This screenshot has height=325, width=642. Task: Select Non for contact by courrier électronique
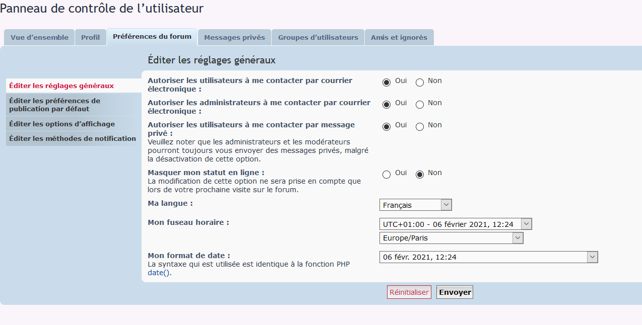coord(420,82)
